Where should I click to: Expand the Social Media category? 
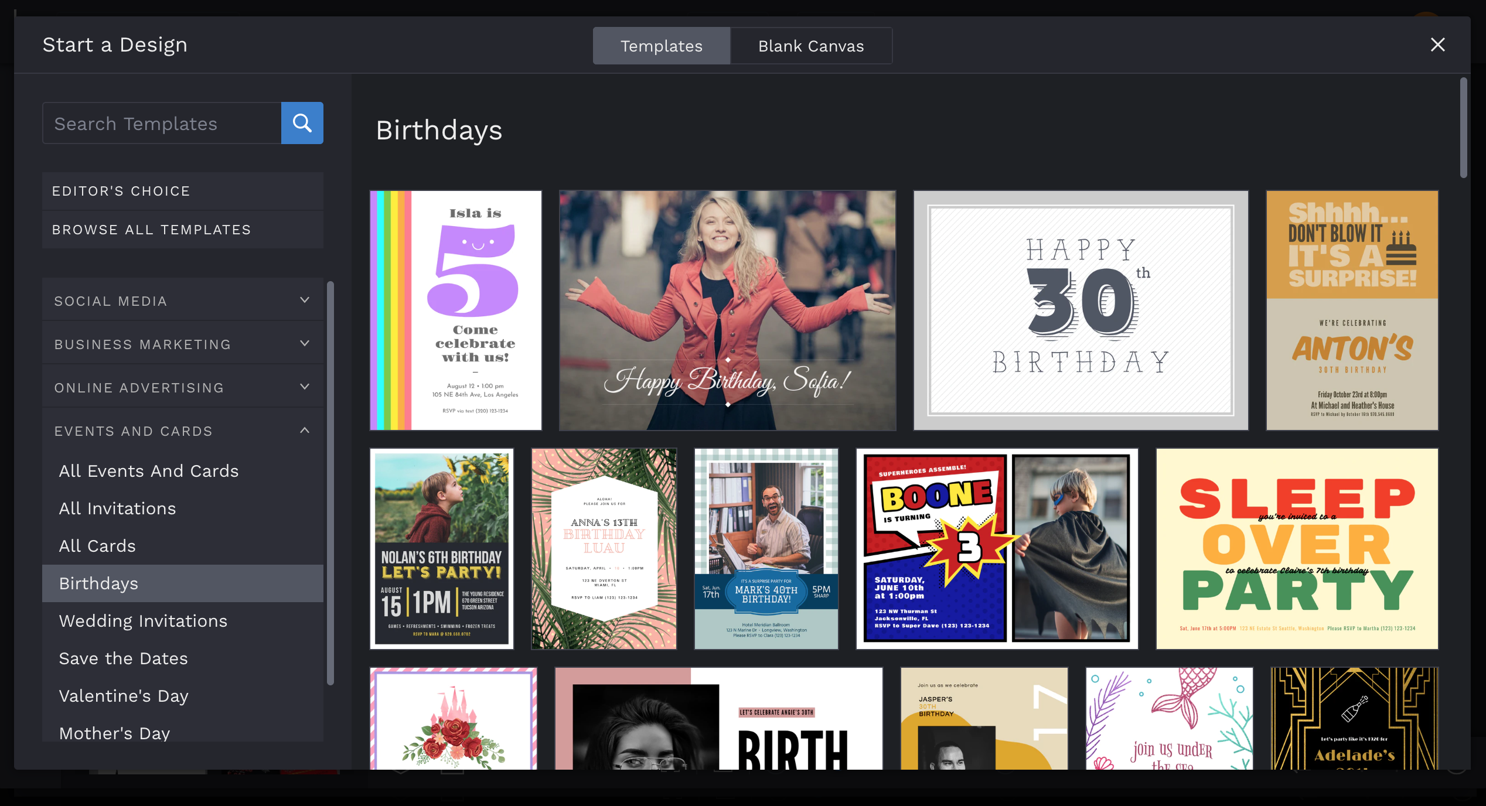[x=183, y=300]
